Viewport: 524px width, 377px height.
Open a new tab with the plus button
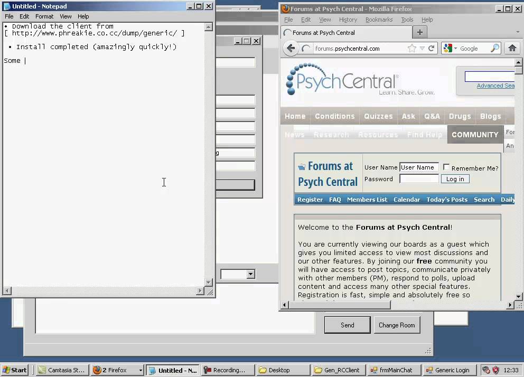(x=420, y=32)
